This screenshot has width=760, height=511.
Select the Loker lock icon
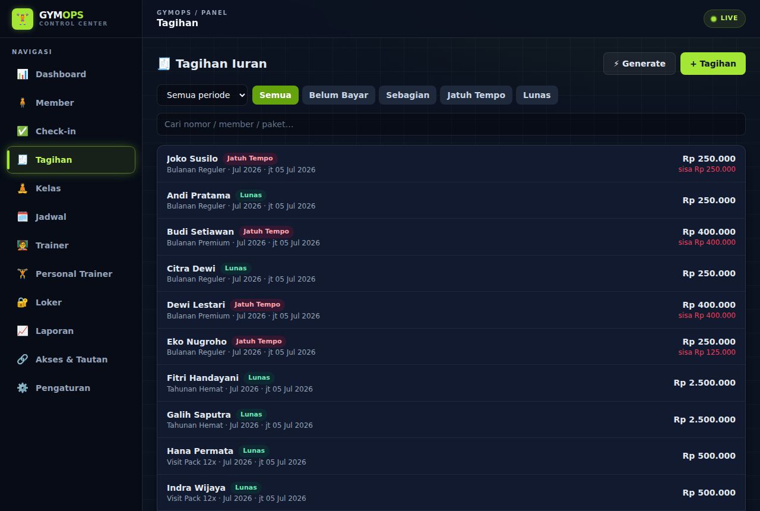click(23, 302)
